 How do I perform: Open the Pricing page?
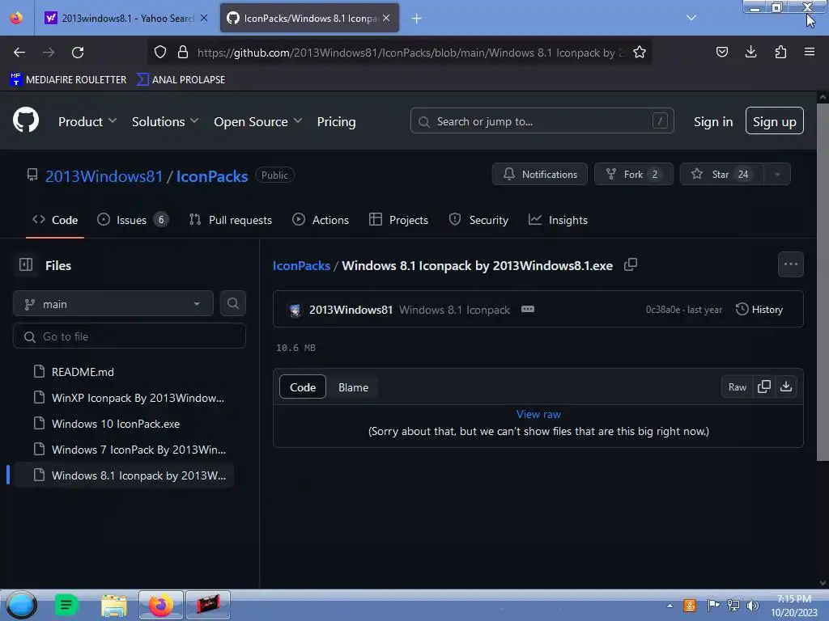tap(336, 121)
